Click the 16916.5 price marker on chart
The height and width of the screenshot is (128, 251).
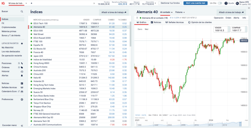(244, 41)
